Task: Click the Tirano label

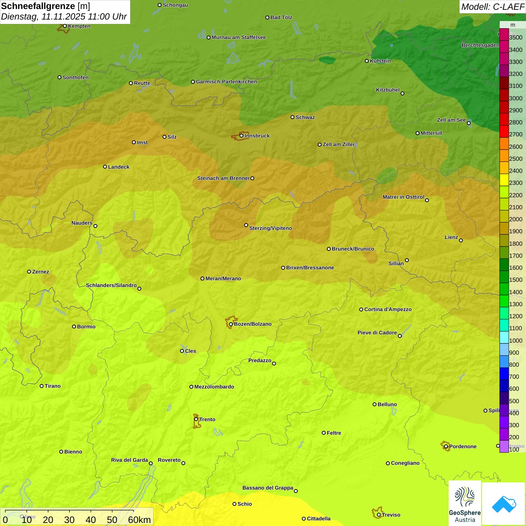Action: point(53,386)
